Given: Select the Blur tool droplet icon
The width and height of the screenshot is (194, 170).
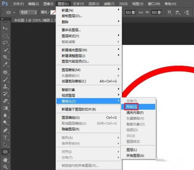Looking at the screenshot, I should click(5, 115).
